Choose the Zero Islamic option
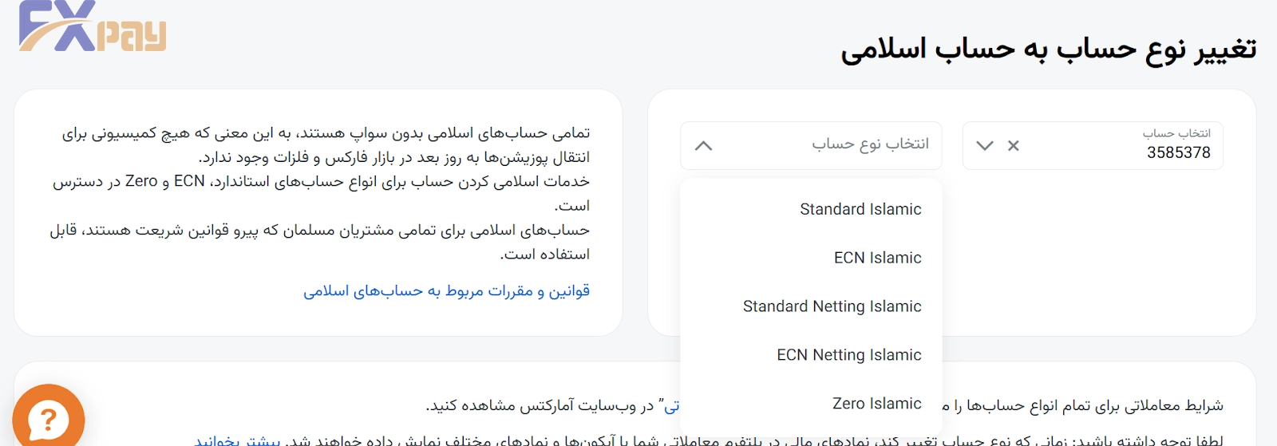The width and height of the screenshot is (1277, 446). (876, 404)
